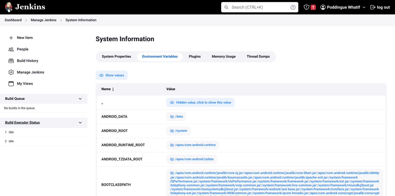The width and height of the screenshot is (395, 196).
Task: Open the search help question mark icon
Action: 293,7
